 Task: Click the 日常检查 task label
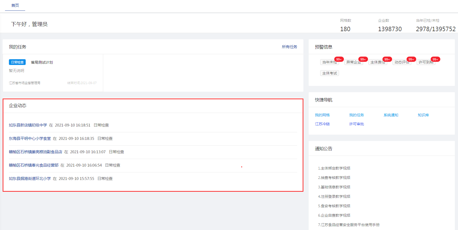click(17, 62)
